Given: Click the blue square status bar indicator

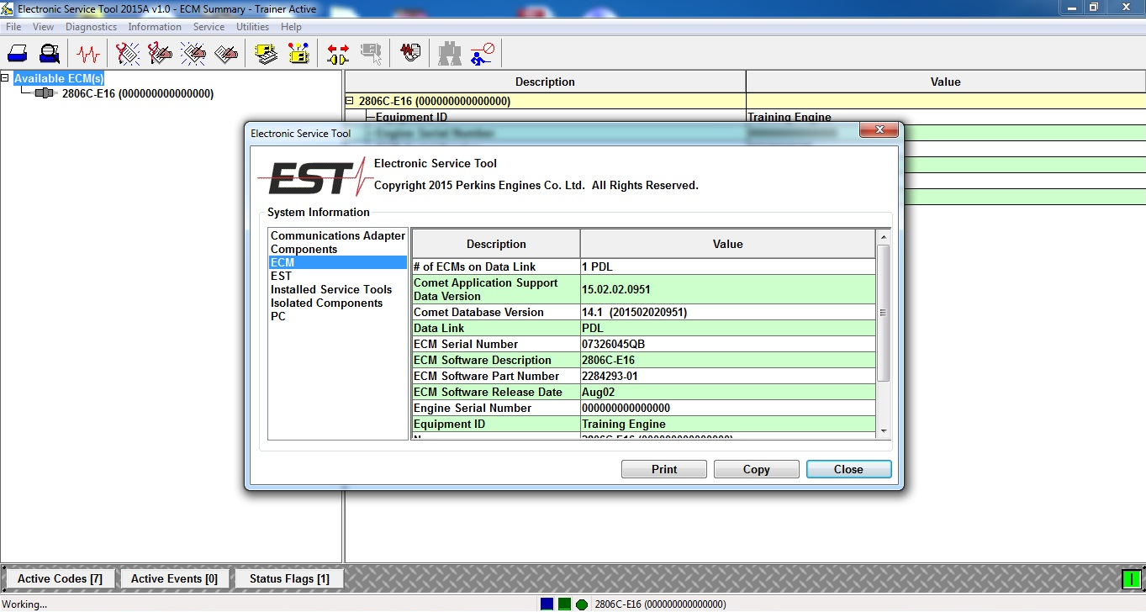Looking at the screenshot, I should pos(547,604).
